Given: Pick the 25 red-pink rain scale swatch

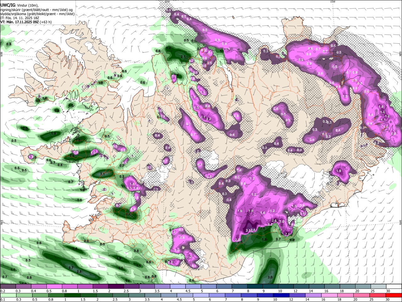Looking at the screenshot, I should (378, 295).
